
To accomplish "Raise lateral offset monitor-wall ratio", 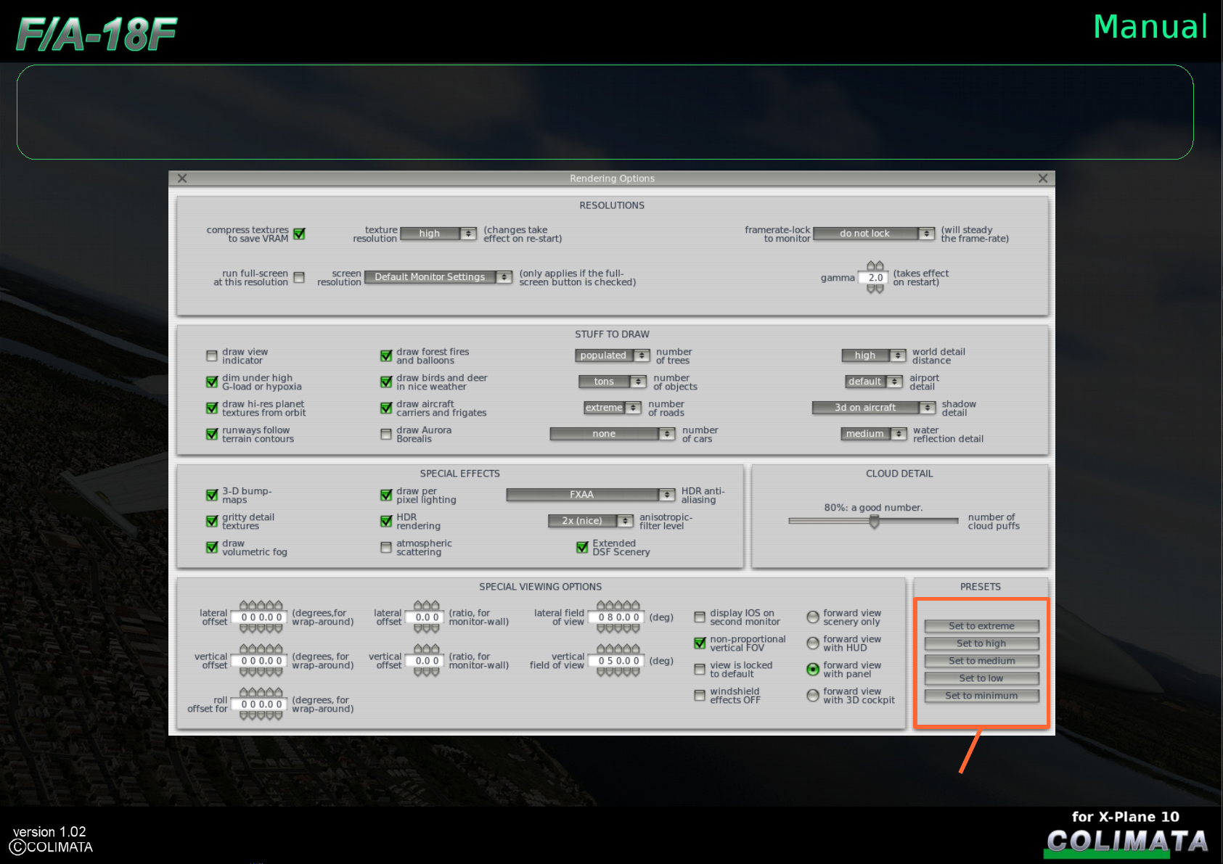I will 427,606.
